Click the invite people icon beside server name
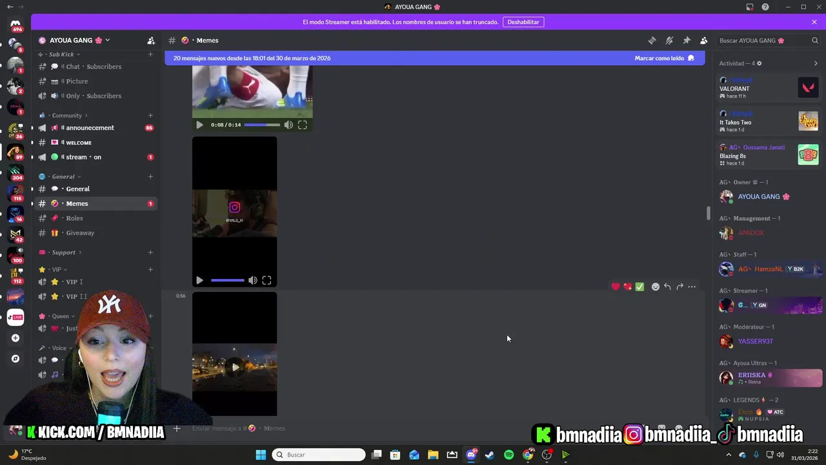 tap(150, 40)
